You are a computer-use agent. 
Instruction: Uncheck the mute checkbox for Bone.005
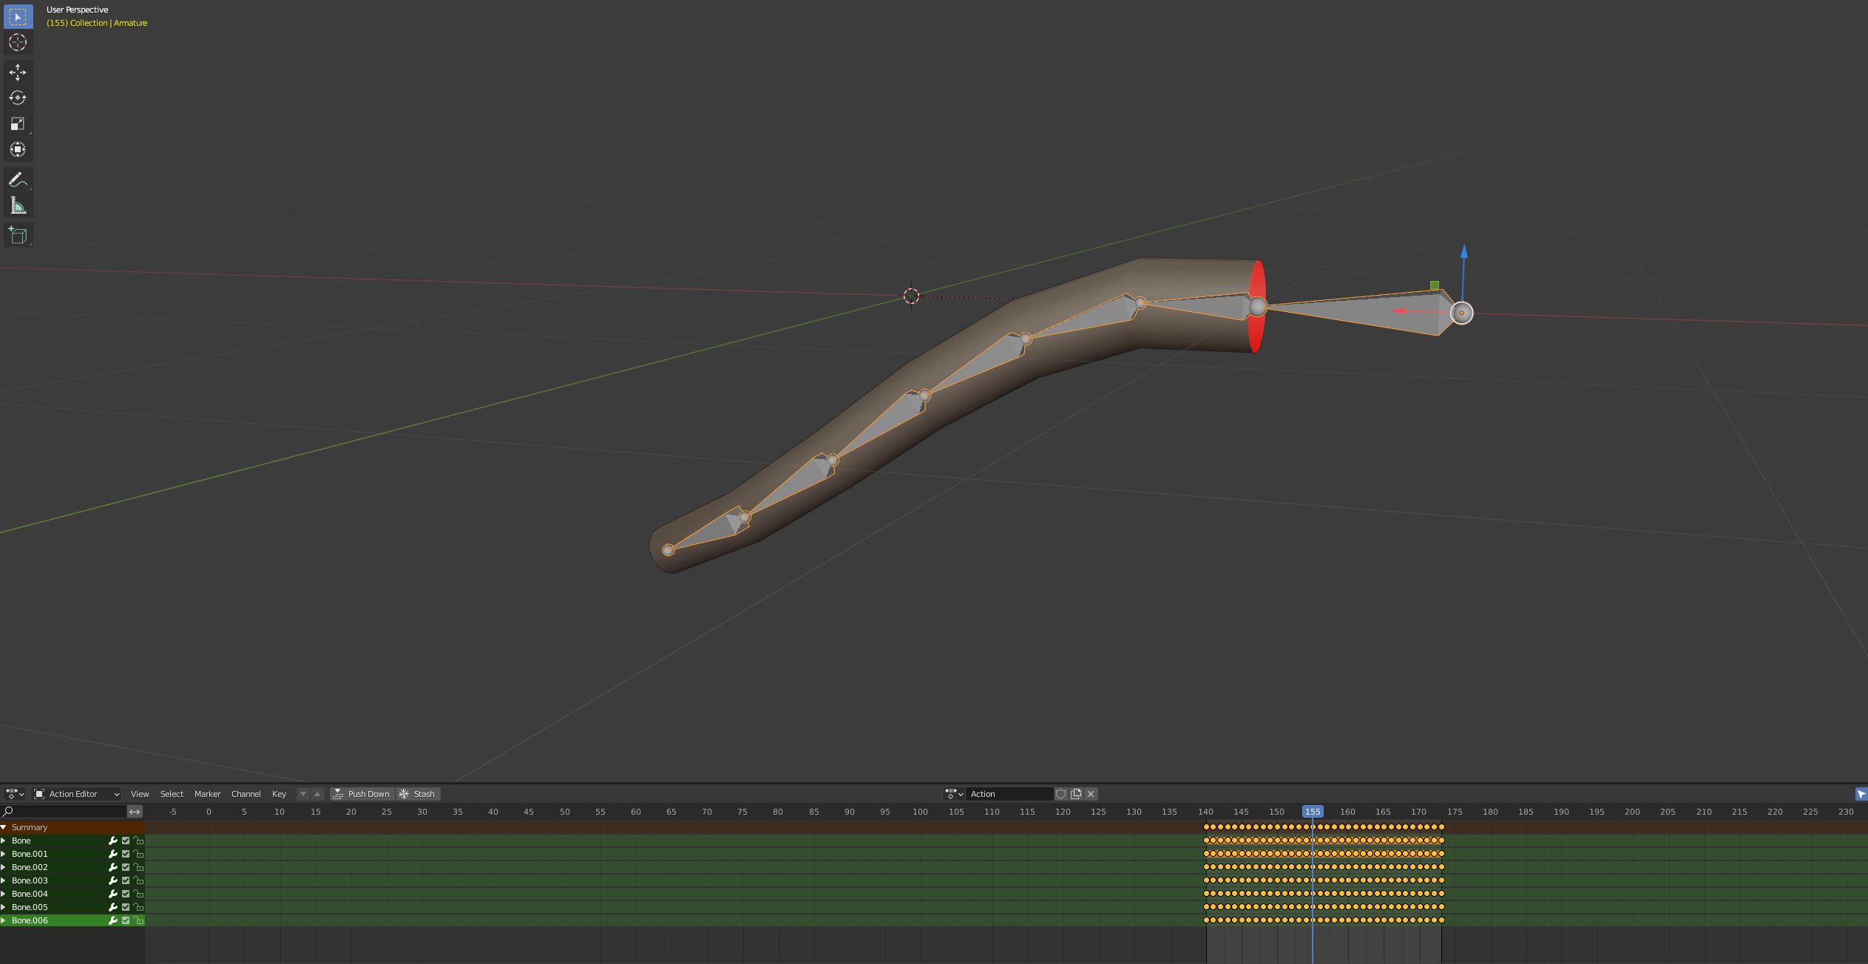pyautogui.click(x=126, y=907)
